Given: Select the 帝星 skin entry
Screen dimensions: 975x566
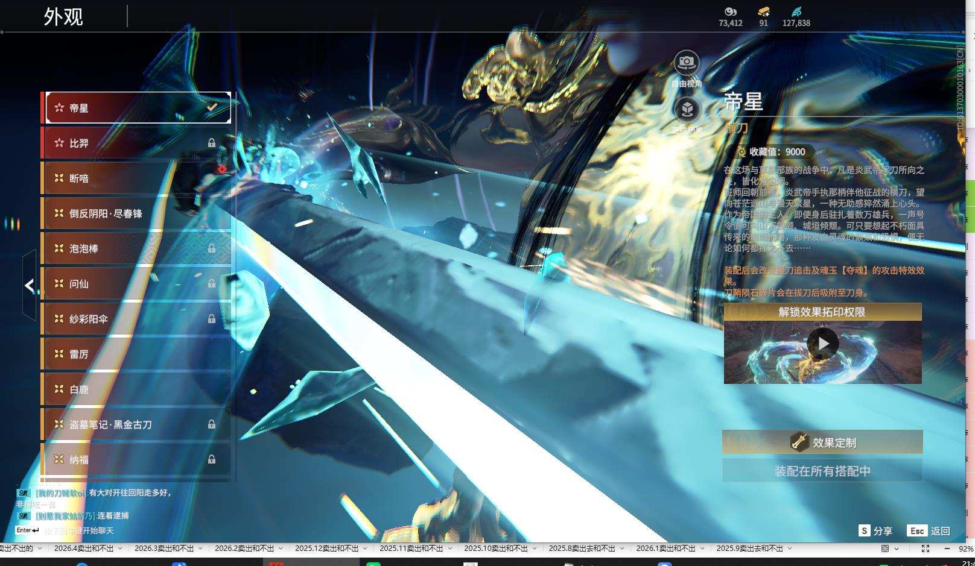Looking at the screenshot, I should (x=138, y=108).
